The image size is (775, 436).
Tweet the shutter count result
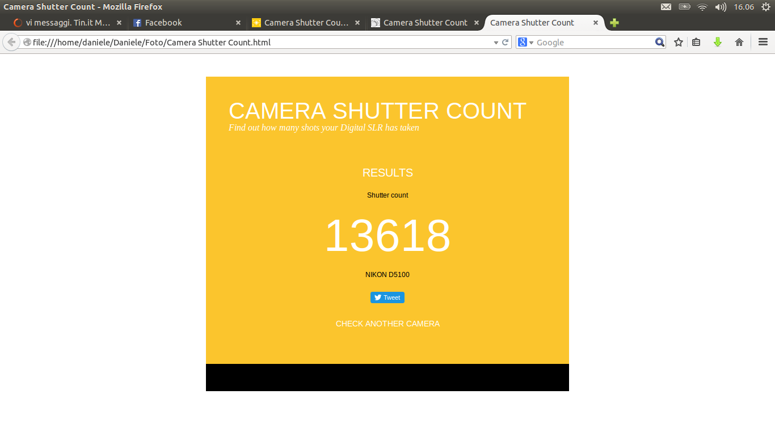[x=387, y=297]
